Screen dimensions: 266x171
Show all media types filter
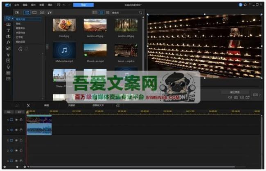tap(27, 12)
